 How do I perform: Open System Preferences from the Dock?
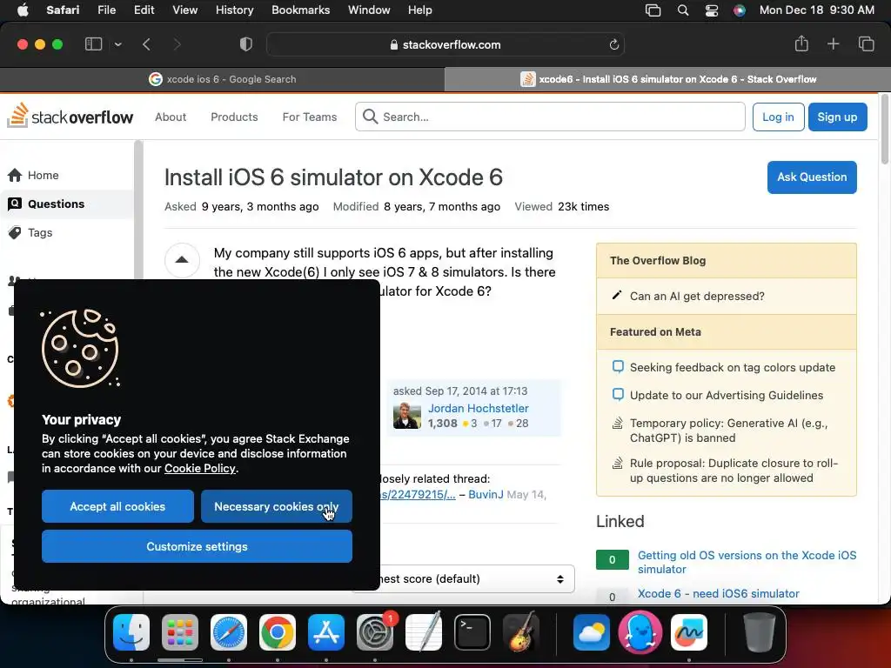coord(375,632)
